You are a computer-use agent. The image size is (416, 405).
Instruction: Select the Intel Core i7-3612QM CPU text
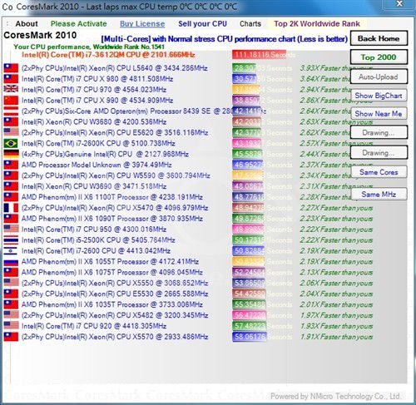108,55
